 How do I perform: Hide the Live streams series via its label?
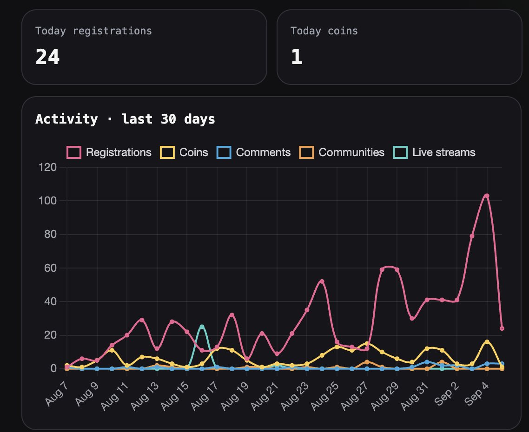444,152
